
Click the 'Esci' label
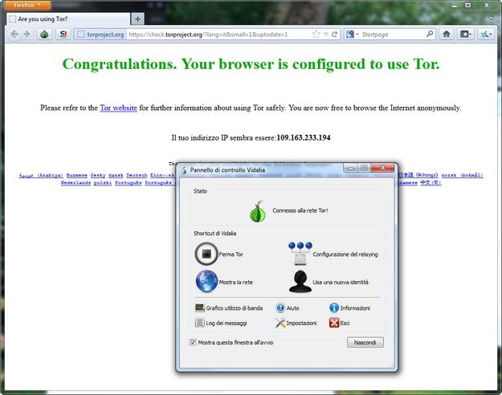(x=345, y=323)
